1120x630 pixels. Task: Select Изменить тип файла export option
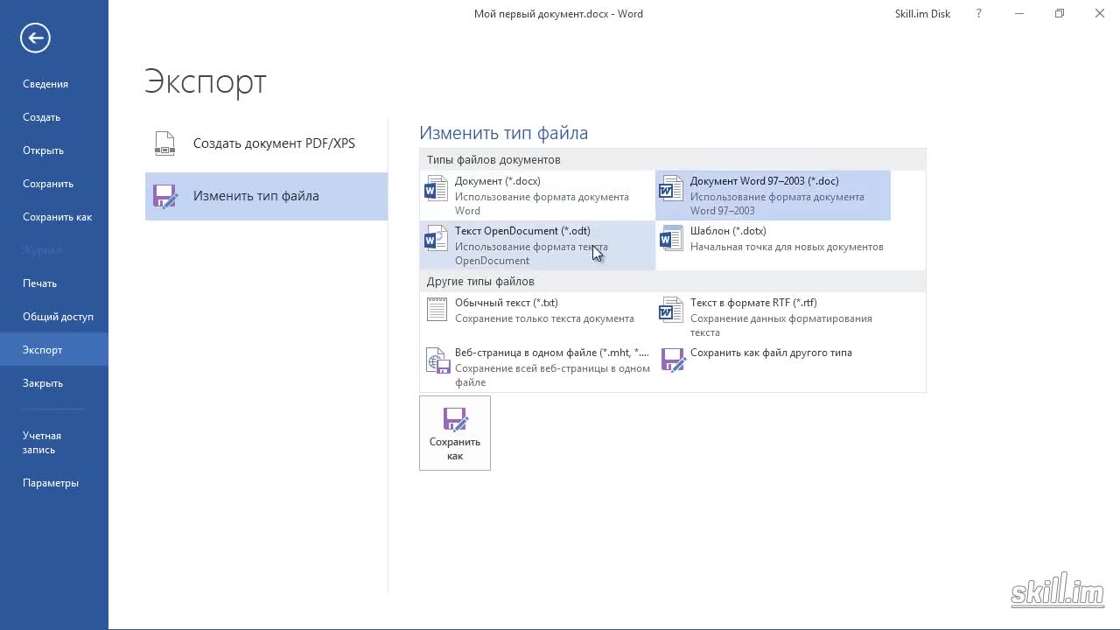(x=266, y=196)
